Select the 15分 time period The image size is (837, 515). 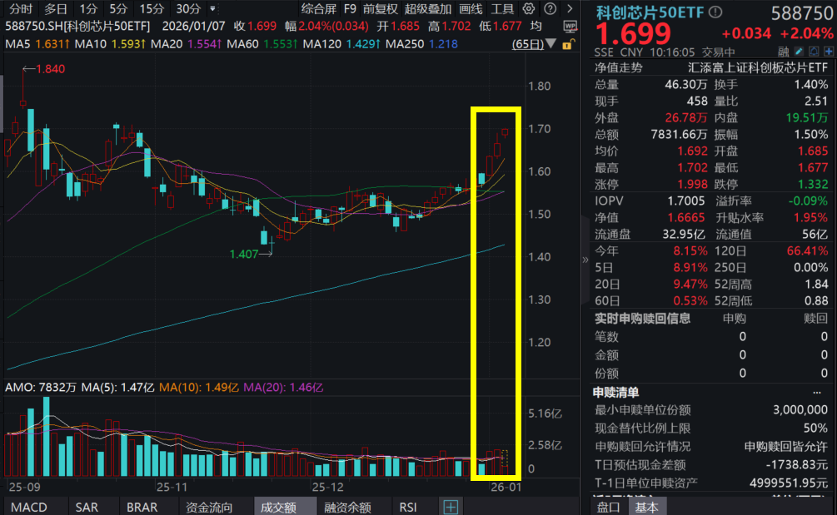click(150, 9)
